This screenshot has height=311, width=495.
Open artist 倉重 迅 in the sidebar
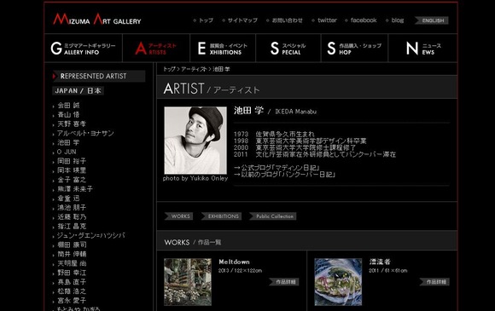click(68, 199)
